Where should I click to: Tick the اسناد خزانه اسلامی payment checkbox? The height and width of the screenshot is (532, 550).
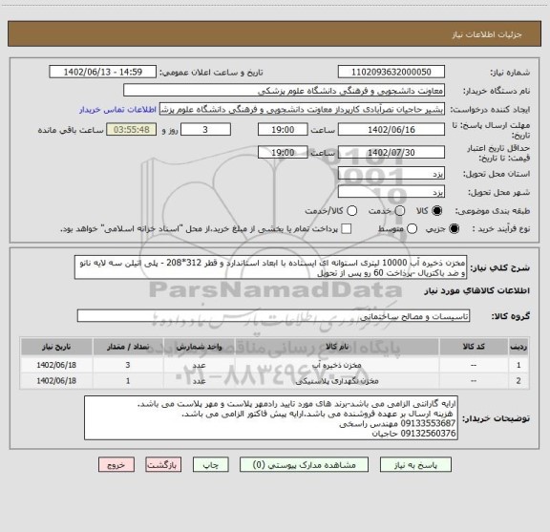point(347,229)
